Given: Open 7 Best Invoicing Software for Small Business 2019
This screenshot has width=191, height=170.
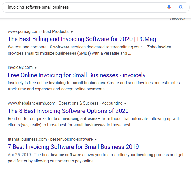Looking at the screenshot, I should [73, 147].
